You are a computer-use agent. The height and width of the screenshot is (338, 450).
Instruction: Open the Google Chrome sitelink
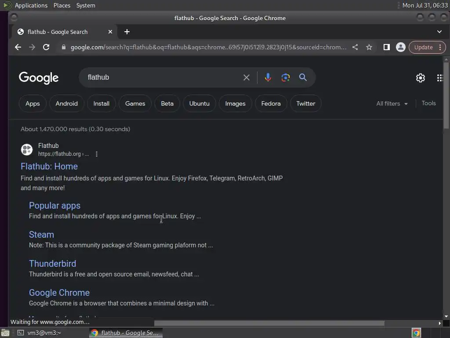(59, 293)
